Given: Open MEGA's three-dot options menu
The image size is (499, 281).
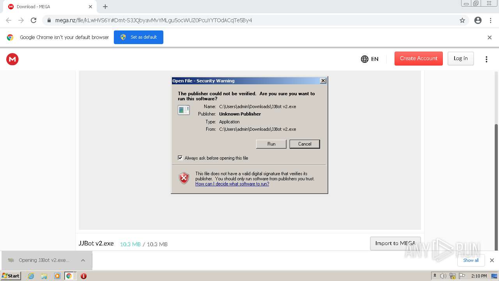Looking at the screenshot, I should pyautogui.click(x=486, y=59).
